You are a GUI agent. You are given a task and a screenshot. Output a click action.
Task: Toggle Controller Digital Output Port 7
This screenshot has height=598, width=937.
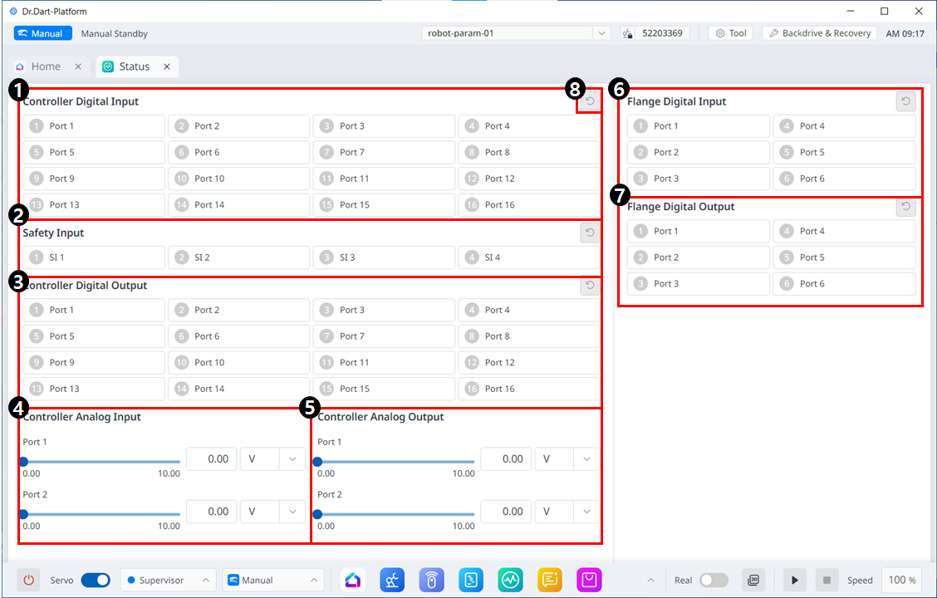(x=384, y=336)
